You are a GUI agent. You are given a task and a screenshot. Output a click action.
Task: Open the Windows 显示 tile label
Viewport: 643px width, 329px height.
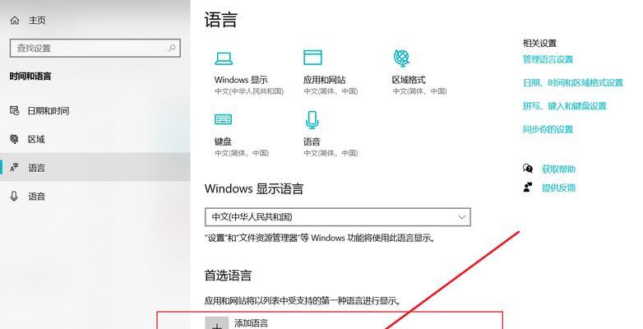pyautogui.click(x=241, y=80)
